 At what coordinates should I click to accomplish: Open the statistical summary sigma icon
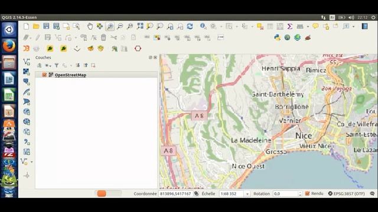coord(290,26)
